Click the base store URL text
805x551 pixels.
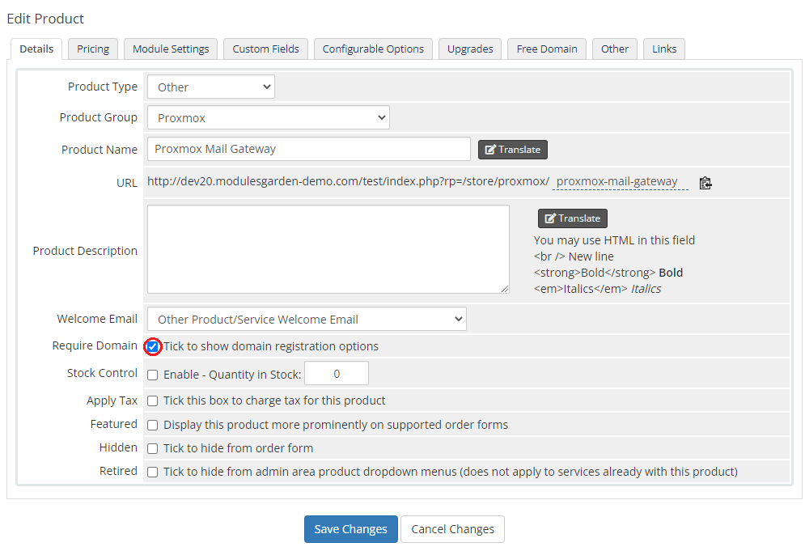348,181
